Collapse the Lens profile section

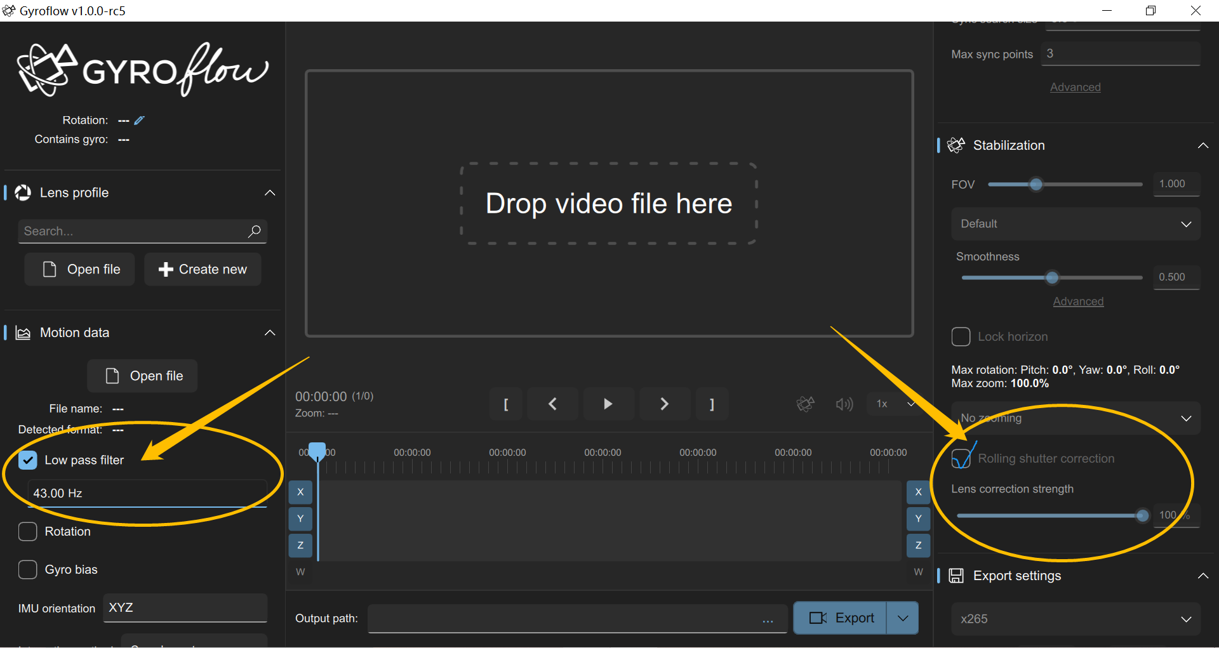pyautogui.click(x=270, y=193)
